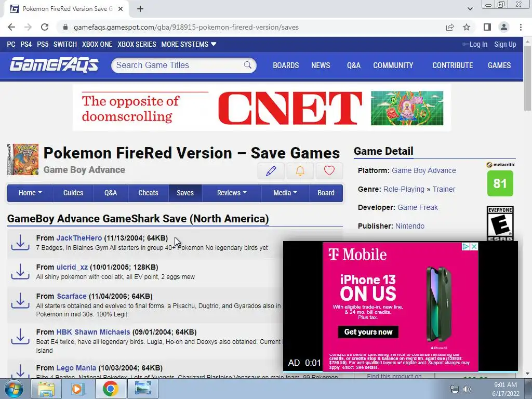This screenshot has width=532, height=399.
Task: Open the JackTheHero user link
Action: [x=79, y=238]
